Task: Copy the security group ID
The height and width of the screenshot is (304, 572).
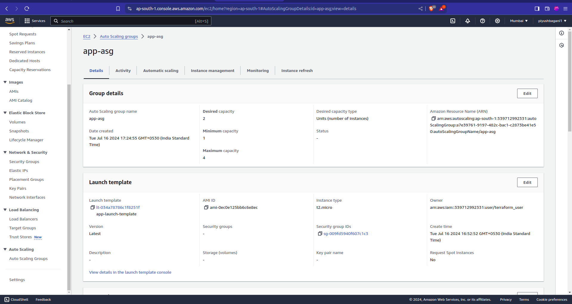Action: tap(320, 234)
